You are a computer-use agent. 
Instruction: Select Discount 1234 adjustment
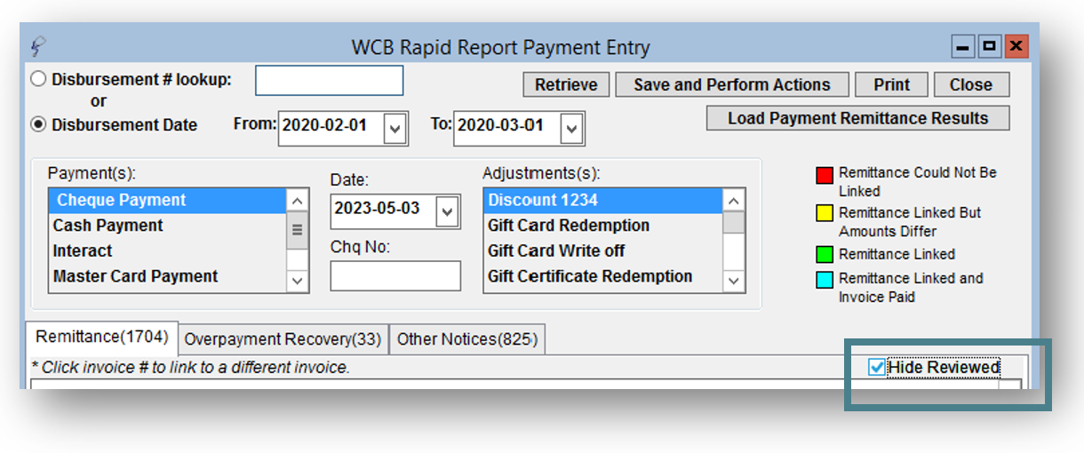pyautogui.click(x=603, y=201)
